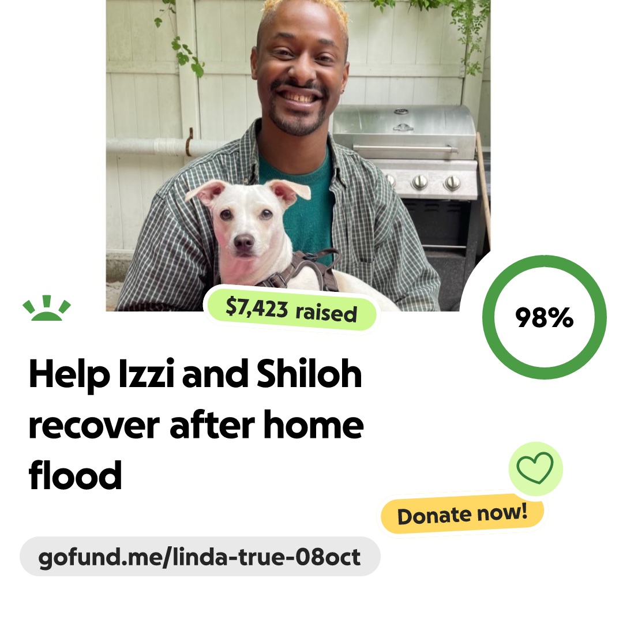Click the title line "recover after home"
Viewport: 623px width, 623px height.
[196, 425]
